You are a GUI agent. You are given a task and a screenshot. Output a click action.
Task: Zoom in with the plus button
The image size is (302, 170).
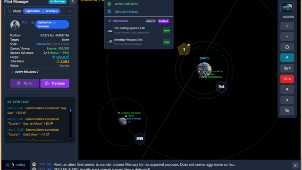(287, 26)
